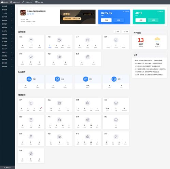The width and height of the screenshot is (170, 169).
Task: Click the company logo thumbnail
Action: (x=23, y=13)
